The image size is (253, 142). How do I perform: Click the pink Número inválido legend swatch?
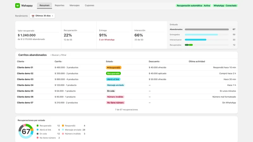[x=63, y=133]
